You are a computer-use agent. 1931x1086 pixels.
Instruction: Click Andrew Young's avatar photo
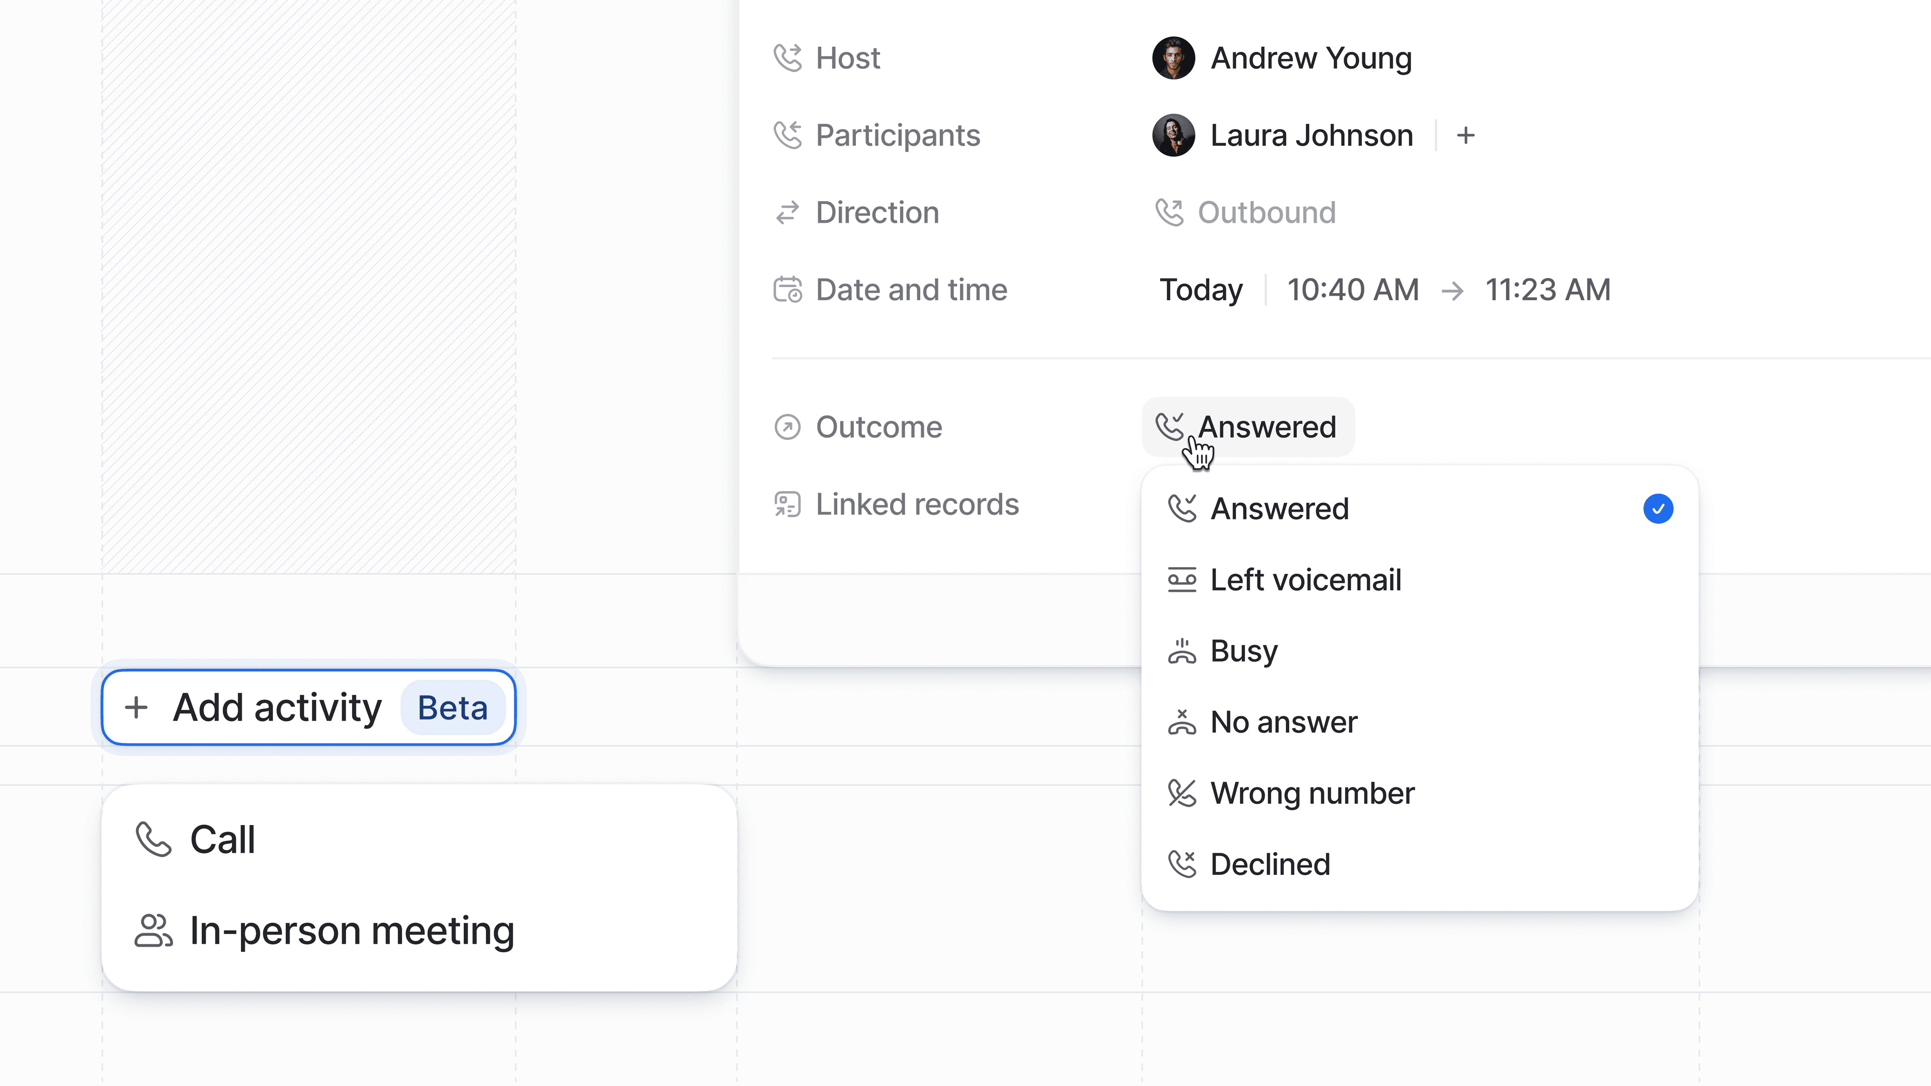pos(1173,58)
